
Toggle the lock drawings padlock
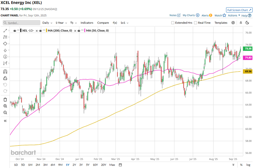pyautogui.click(x=5, y=78)
